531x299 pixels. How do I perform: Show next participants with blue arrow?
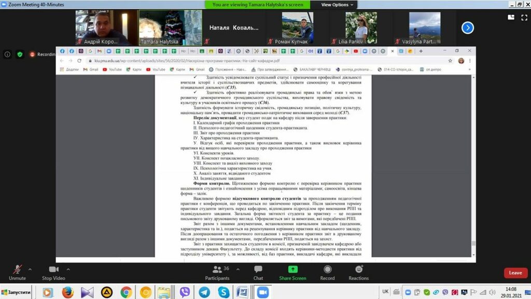(468, 28)
